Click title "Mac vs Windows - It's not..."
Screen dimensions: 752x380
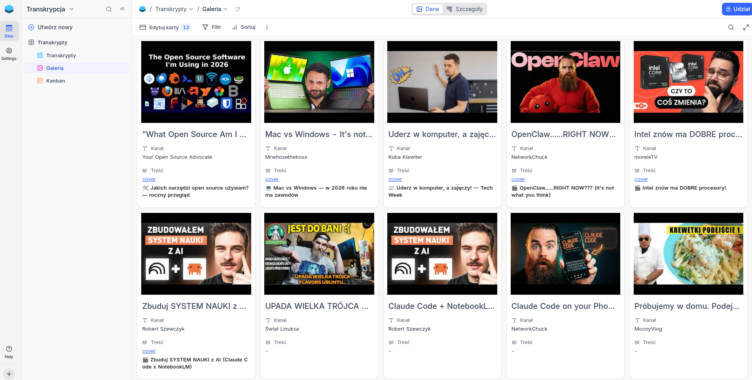click(x=319, y=134)
